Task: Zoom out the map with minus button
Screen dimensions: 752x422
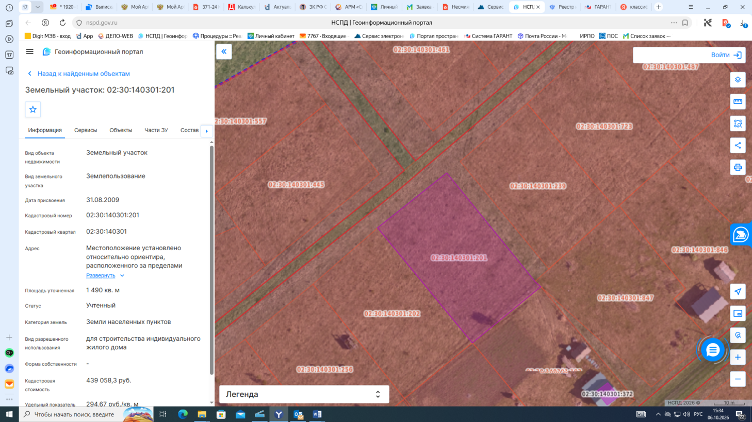Action: pyautogui.click(x=738, y=379)
